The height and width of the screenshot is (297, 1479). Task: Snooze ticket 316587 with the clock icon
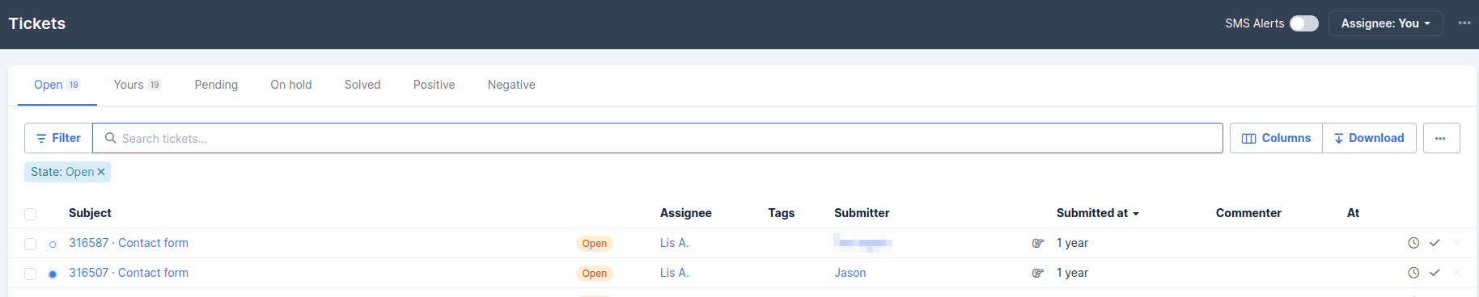(1413, 243)
